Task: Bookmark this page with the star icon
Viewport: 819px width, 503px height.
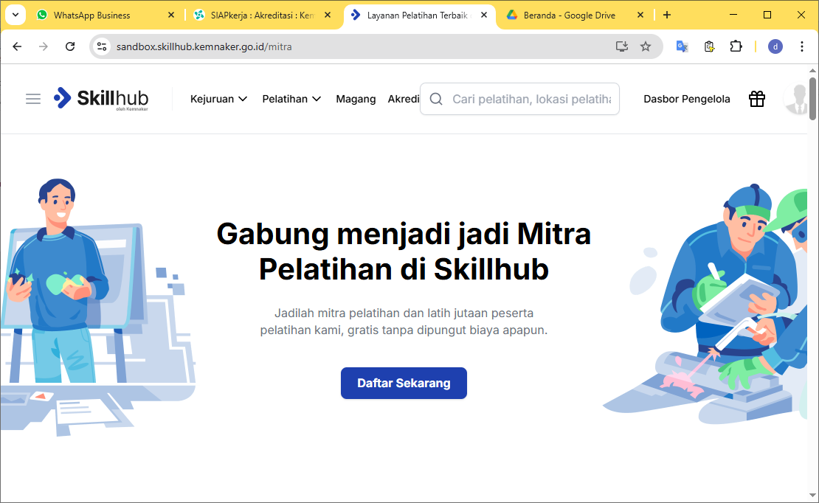Action: pos(646,46)
